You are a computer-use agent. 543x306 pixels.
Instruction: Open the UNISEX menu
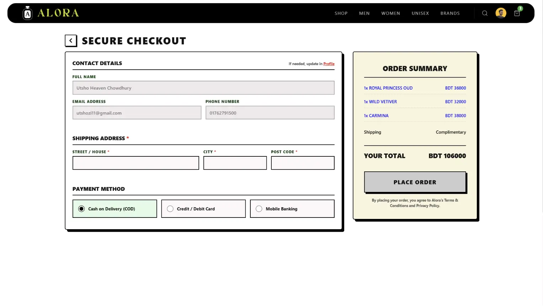420,13
